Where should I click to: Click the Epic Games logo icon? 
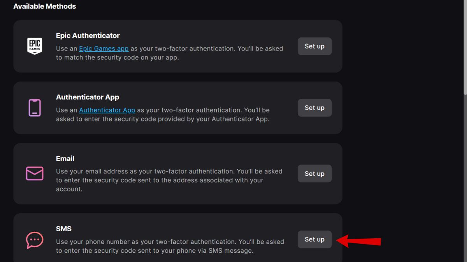click(35, 46)
